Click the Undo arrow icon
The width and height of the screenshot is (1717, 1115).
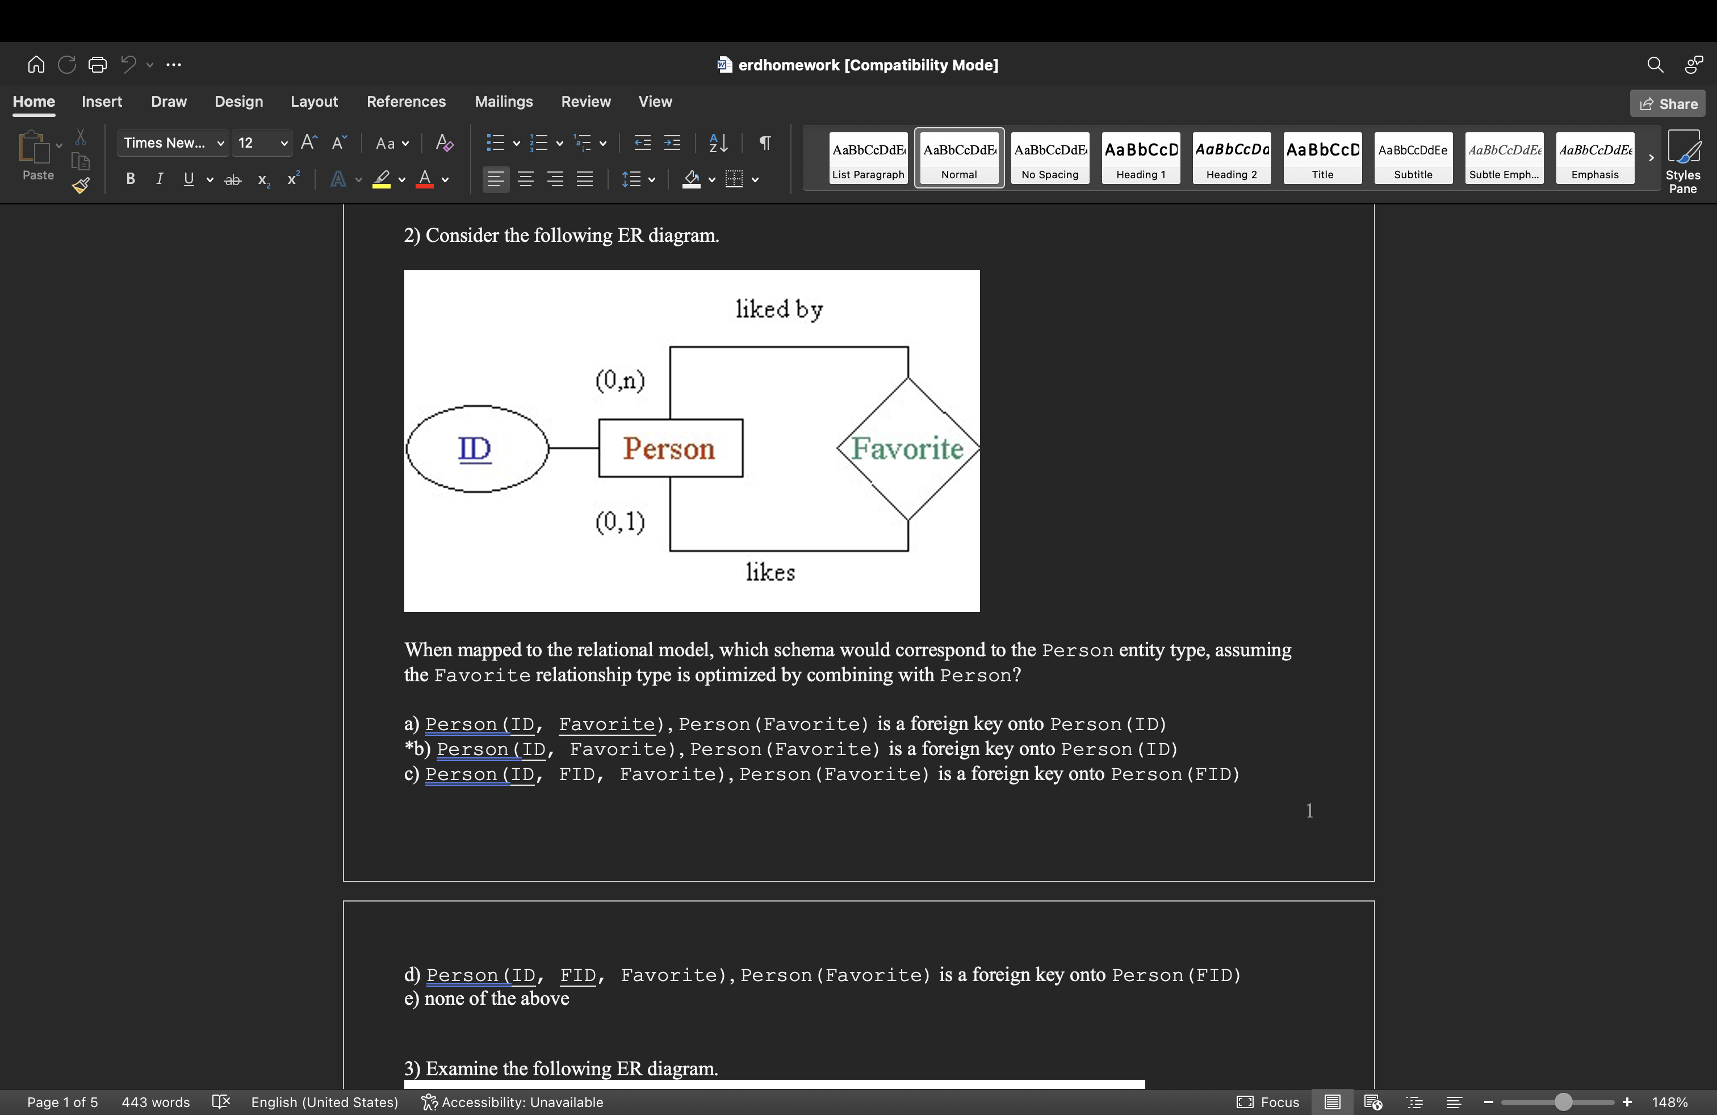coord(128,64)
